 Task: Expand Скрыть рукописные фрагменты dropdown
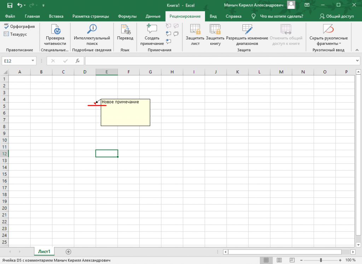[x=340, y=44]
